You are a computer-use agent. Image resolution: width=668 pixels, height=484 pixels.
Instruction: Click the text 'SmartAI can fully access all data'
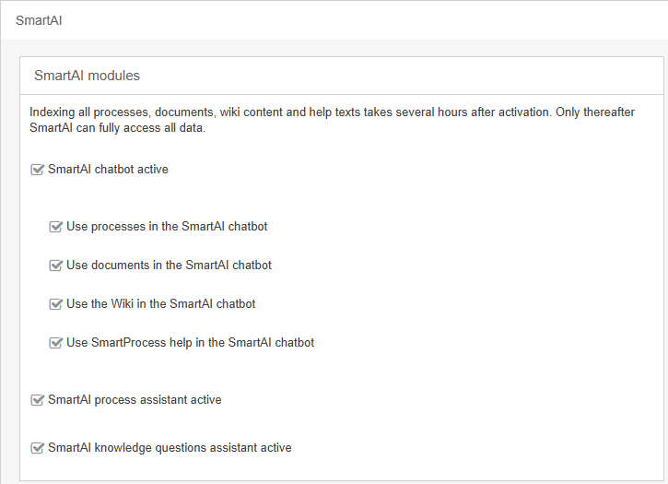click(117, 128)
